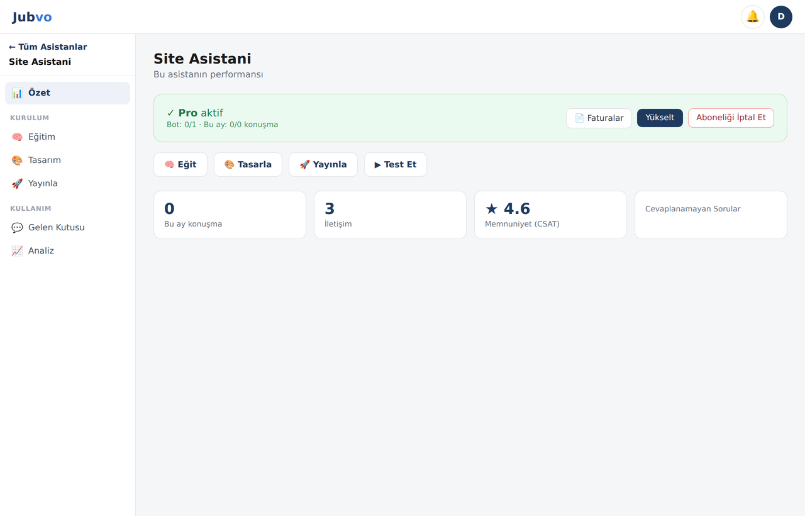Open sidebar Yayınla page
Screen dimensions: 805x516
[67, 184]
